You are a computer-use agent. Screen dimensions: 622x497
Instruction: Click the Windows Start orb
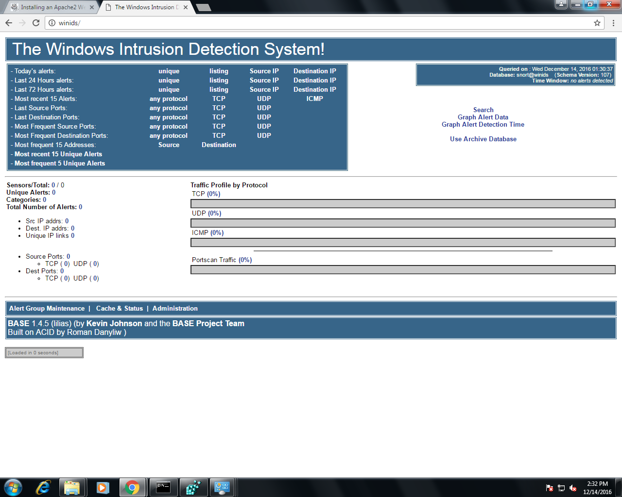[13, 487]
